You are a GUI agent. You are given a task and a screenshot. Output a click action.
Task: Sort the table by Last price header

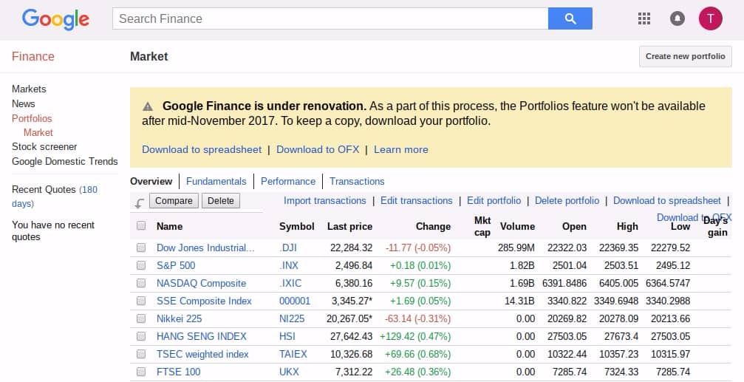[x=349, y=226]
